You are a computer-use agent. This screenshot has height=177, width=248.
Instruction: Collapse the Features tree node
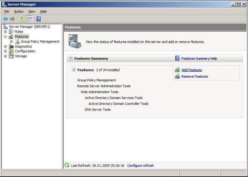click(x=5, y=37)
